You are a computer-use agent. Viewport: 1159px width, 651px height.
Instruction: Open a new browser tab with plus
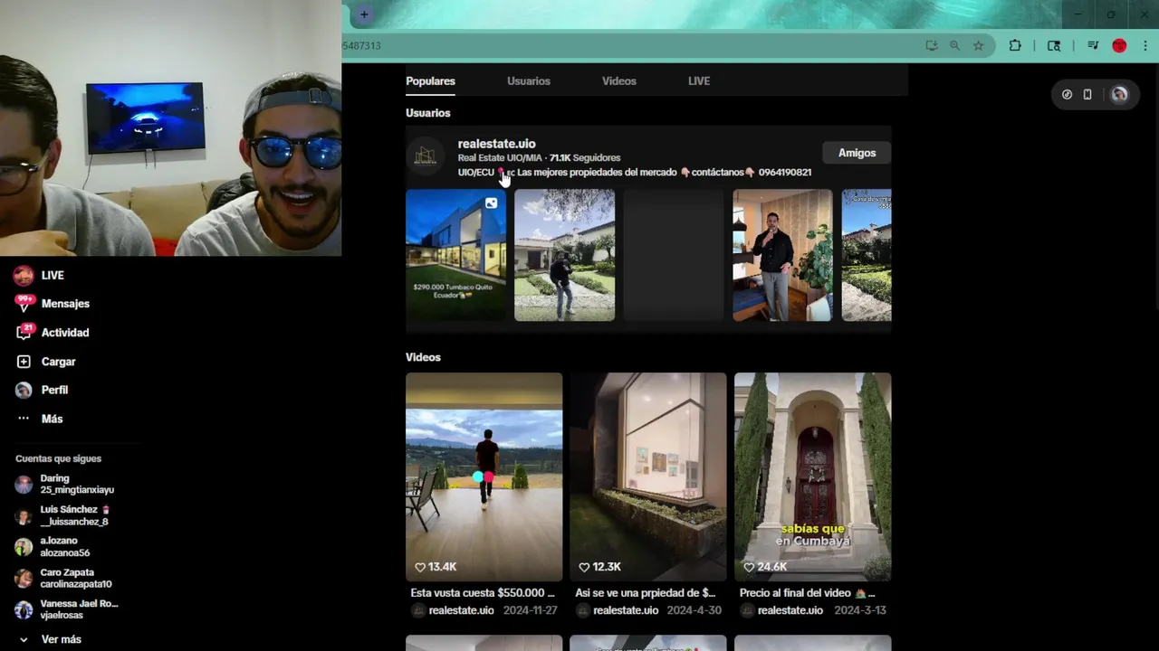[x=364, y=14]
